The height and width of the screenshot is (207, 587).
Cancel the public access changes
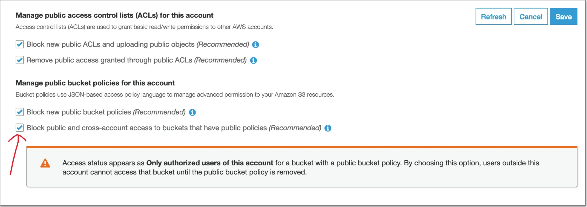(x=531, y=17)
